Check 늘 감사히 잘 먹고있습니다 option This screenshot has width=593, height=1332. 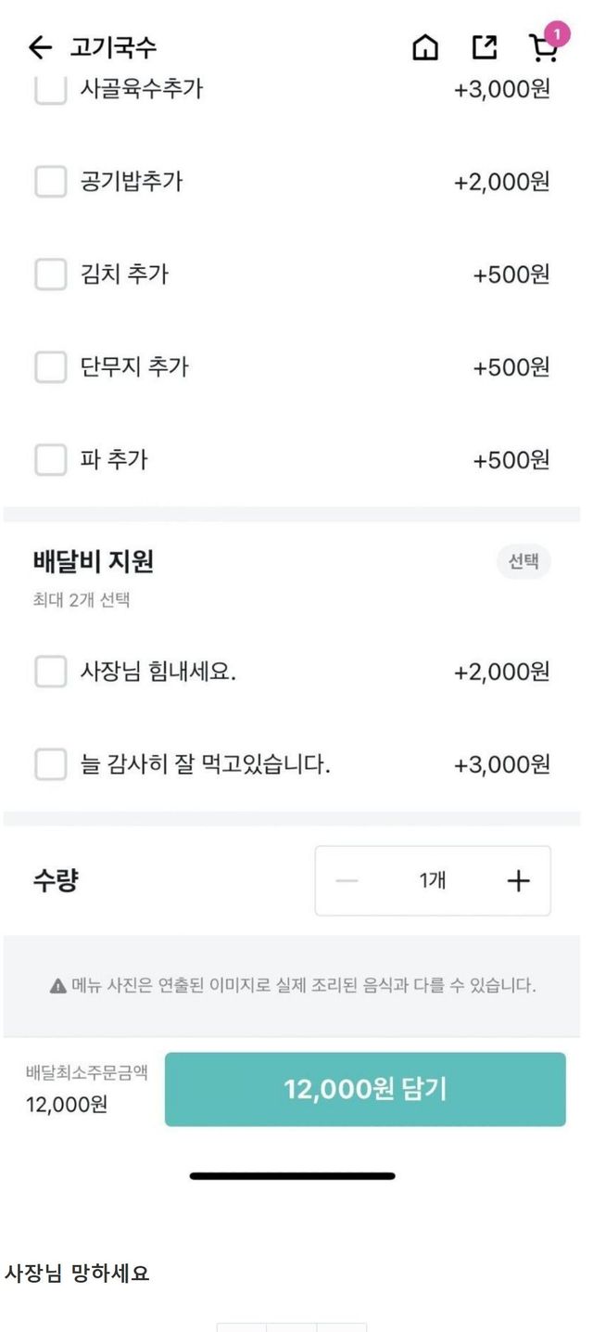tap(51, 764)
